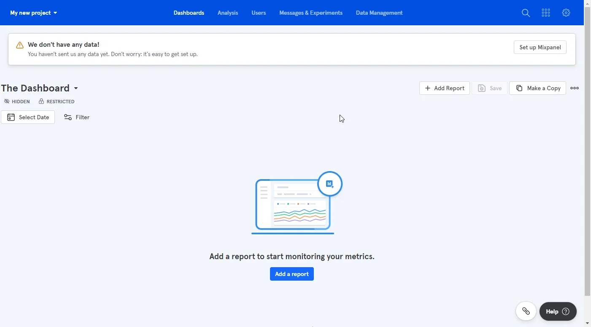Click the dashboard laptop illustration
This screenshot has height=327, width=591.
tap(297, 203)
